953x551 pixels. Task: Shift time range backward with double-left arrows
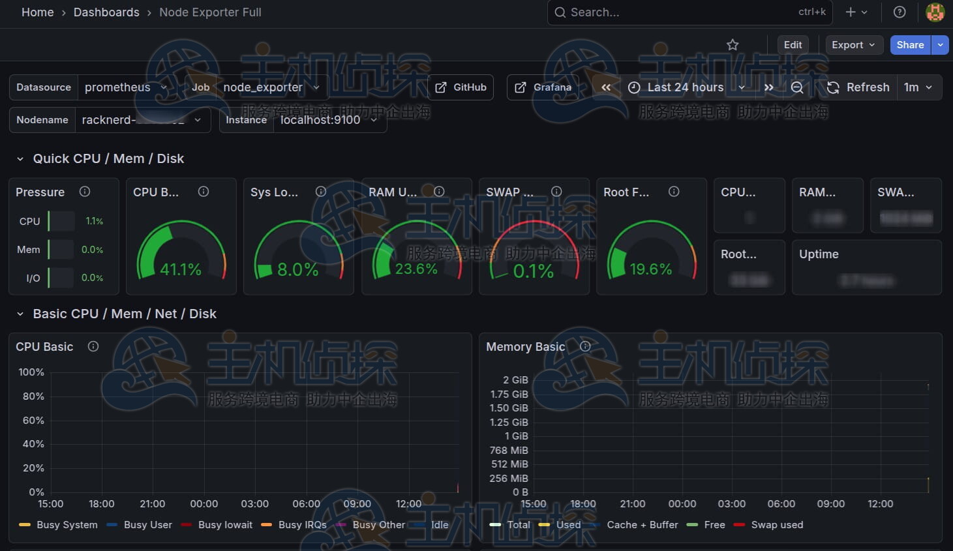click(606, 87)
